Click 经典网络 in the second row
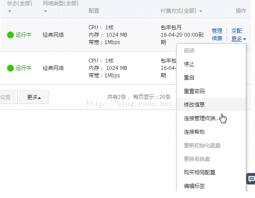 (x=53, y=68)
